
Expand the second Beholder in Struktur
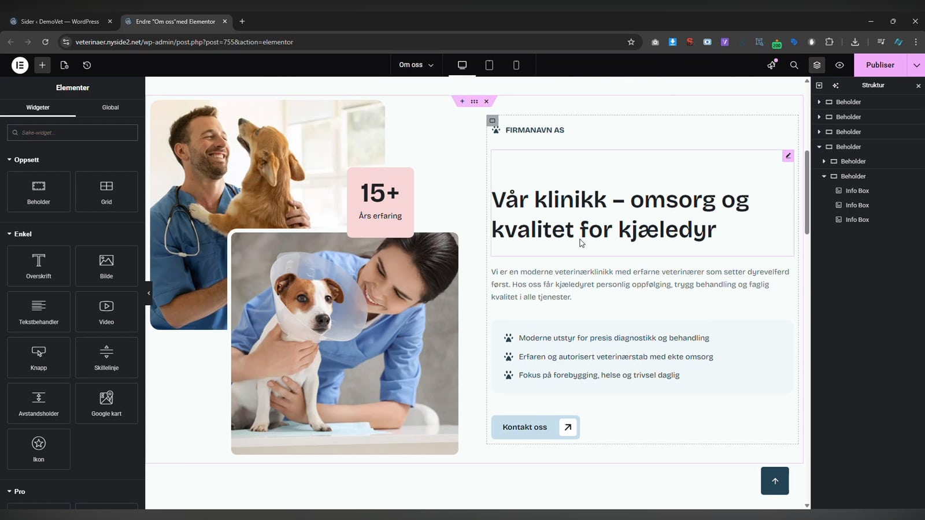point(819,117)
